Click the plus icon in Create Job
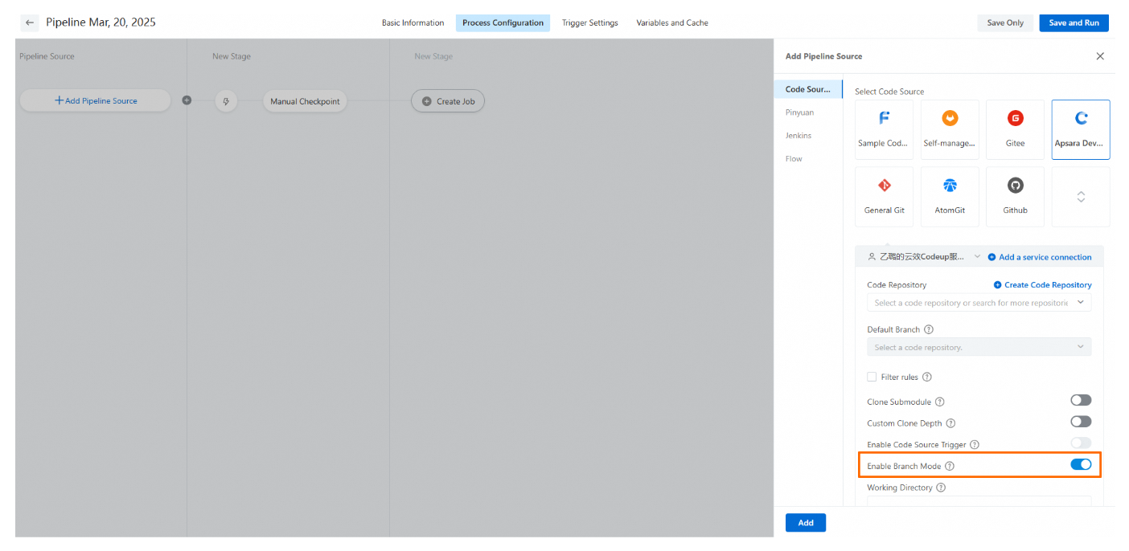Viewport: 1129px width, 551px height. click(x=427, y=101)
